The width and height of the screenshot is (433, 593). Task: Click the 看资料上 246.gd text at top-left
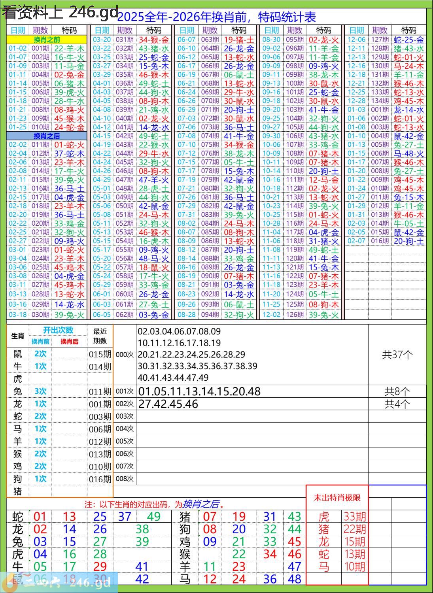(x=60, y=13)
